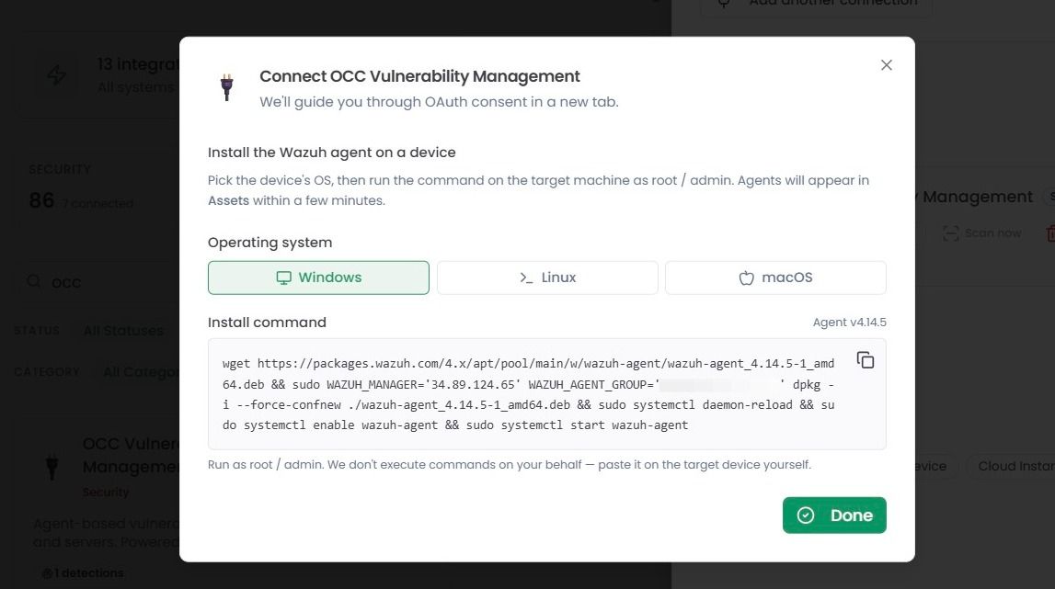Click the monitor icon on the Windows option
Image resolution: width=1055 pixels, height=589 pixels.
pos(284,278)
